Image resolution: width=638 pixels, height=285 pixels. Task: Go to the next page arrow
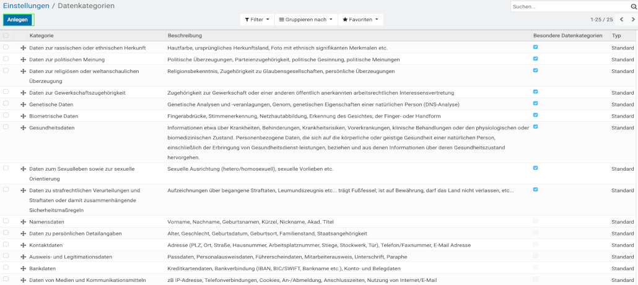(x=632, y=20)
